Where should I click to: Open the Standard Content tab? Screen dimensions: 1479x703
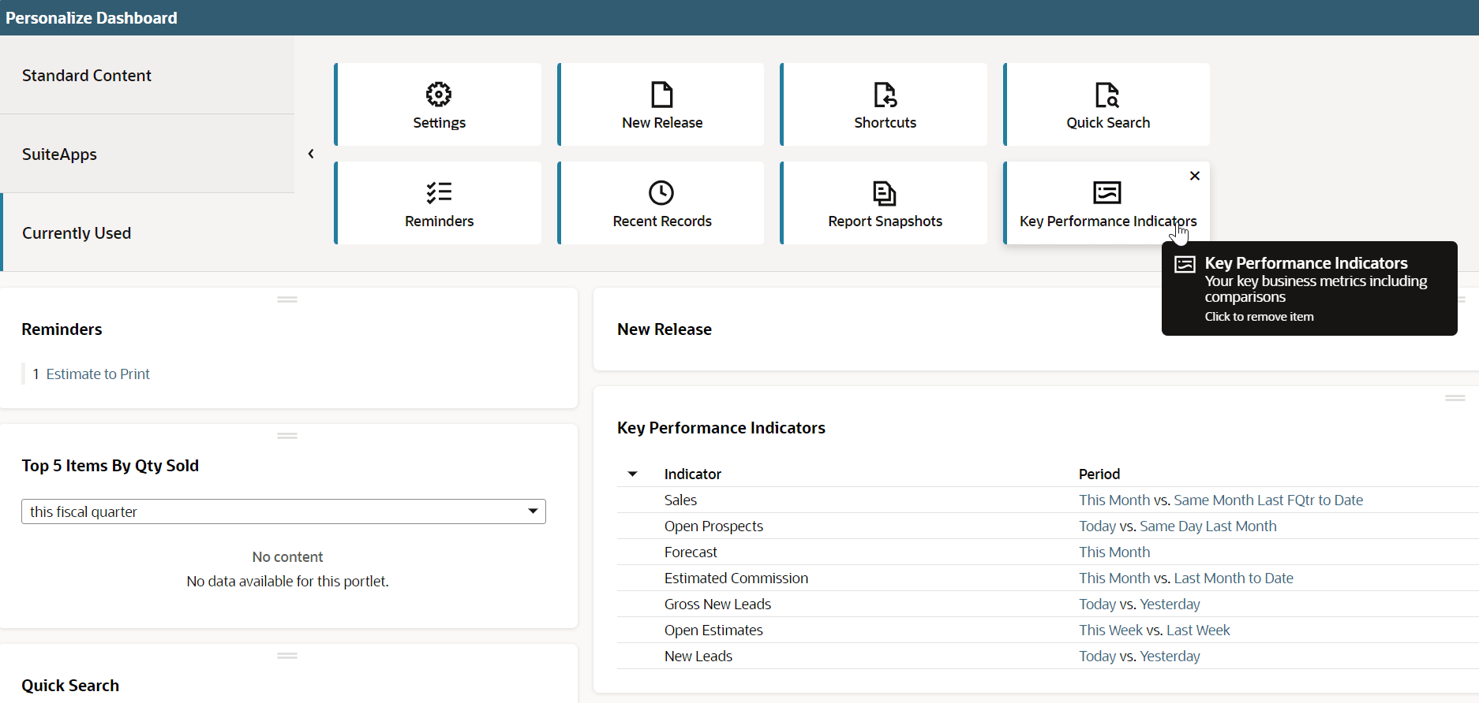tap(147, 76)
